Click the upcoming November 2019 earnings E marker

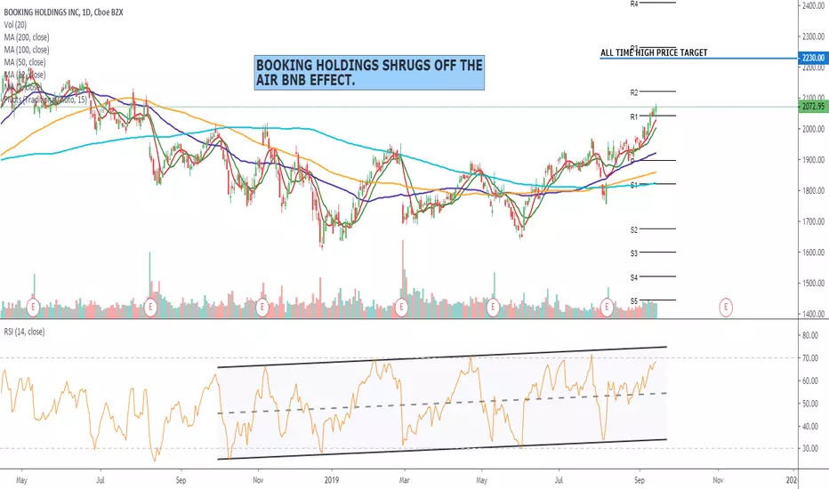pos(726,307)
